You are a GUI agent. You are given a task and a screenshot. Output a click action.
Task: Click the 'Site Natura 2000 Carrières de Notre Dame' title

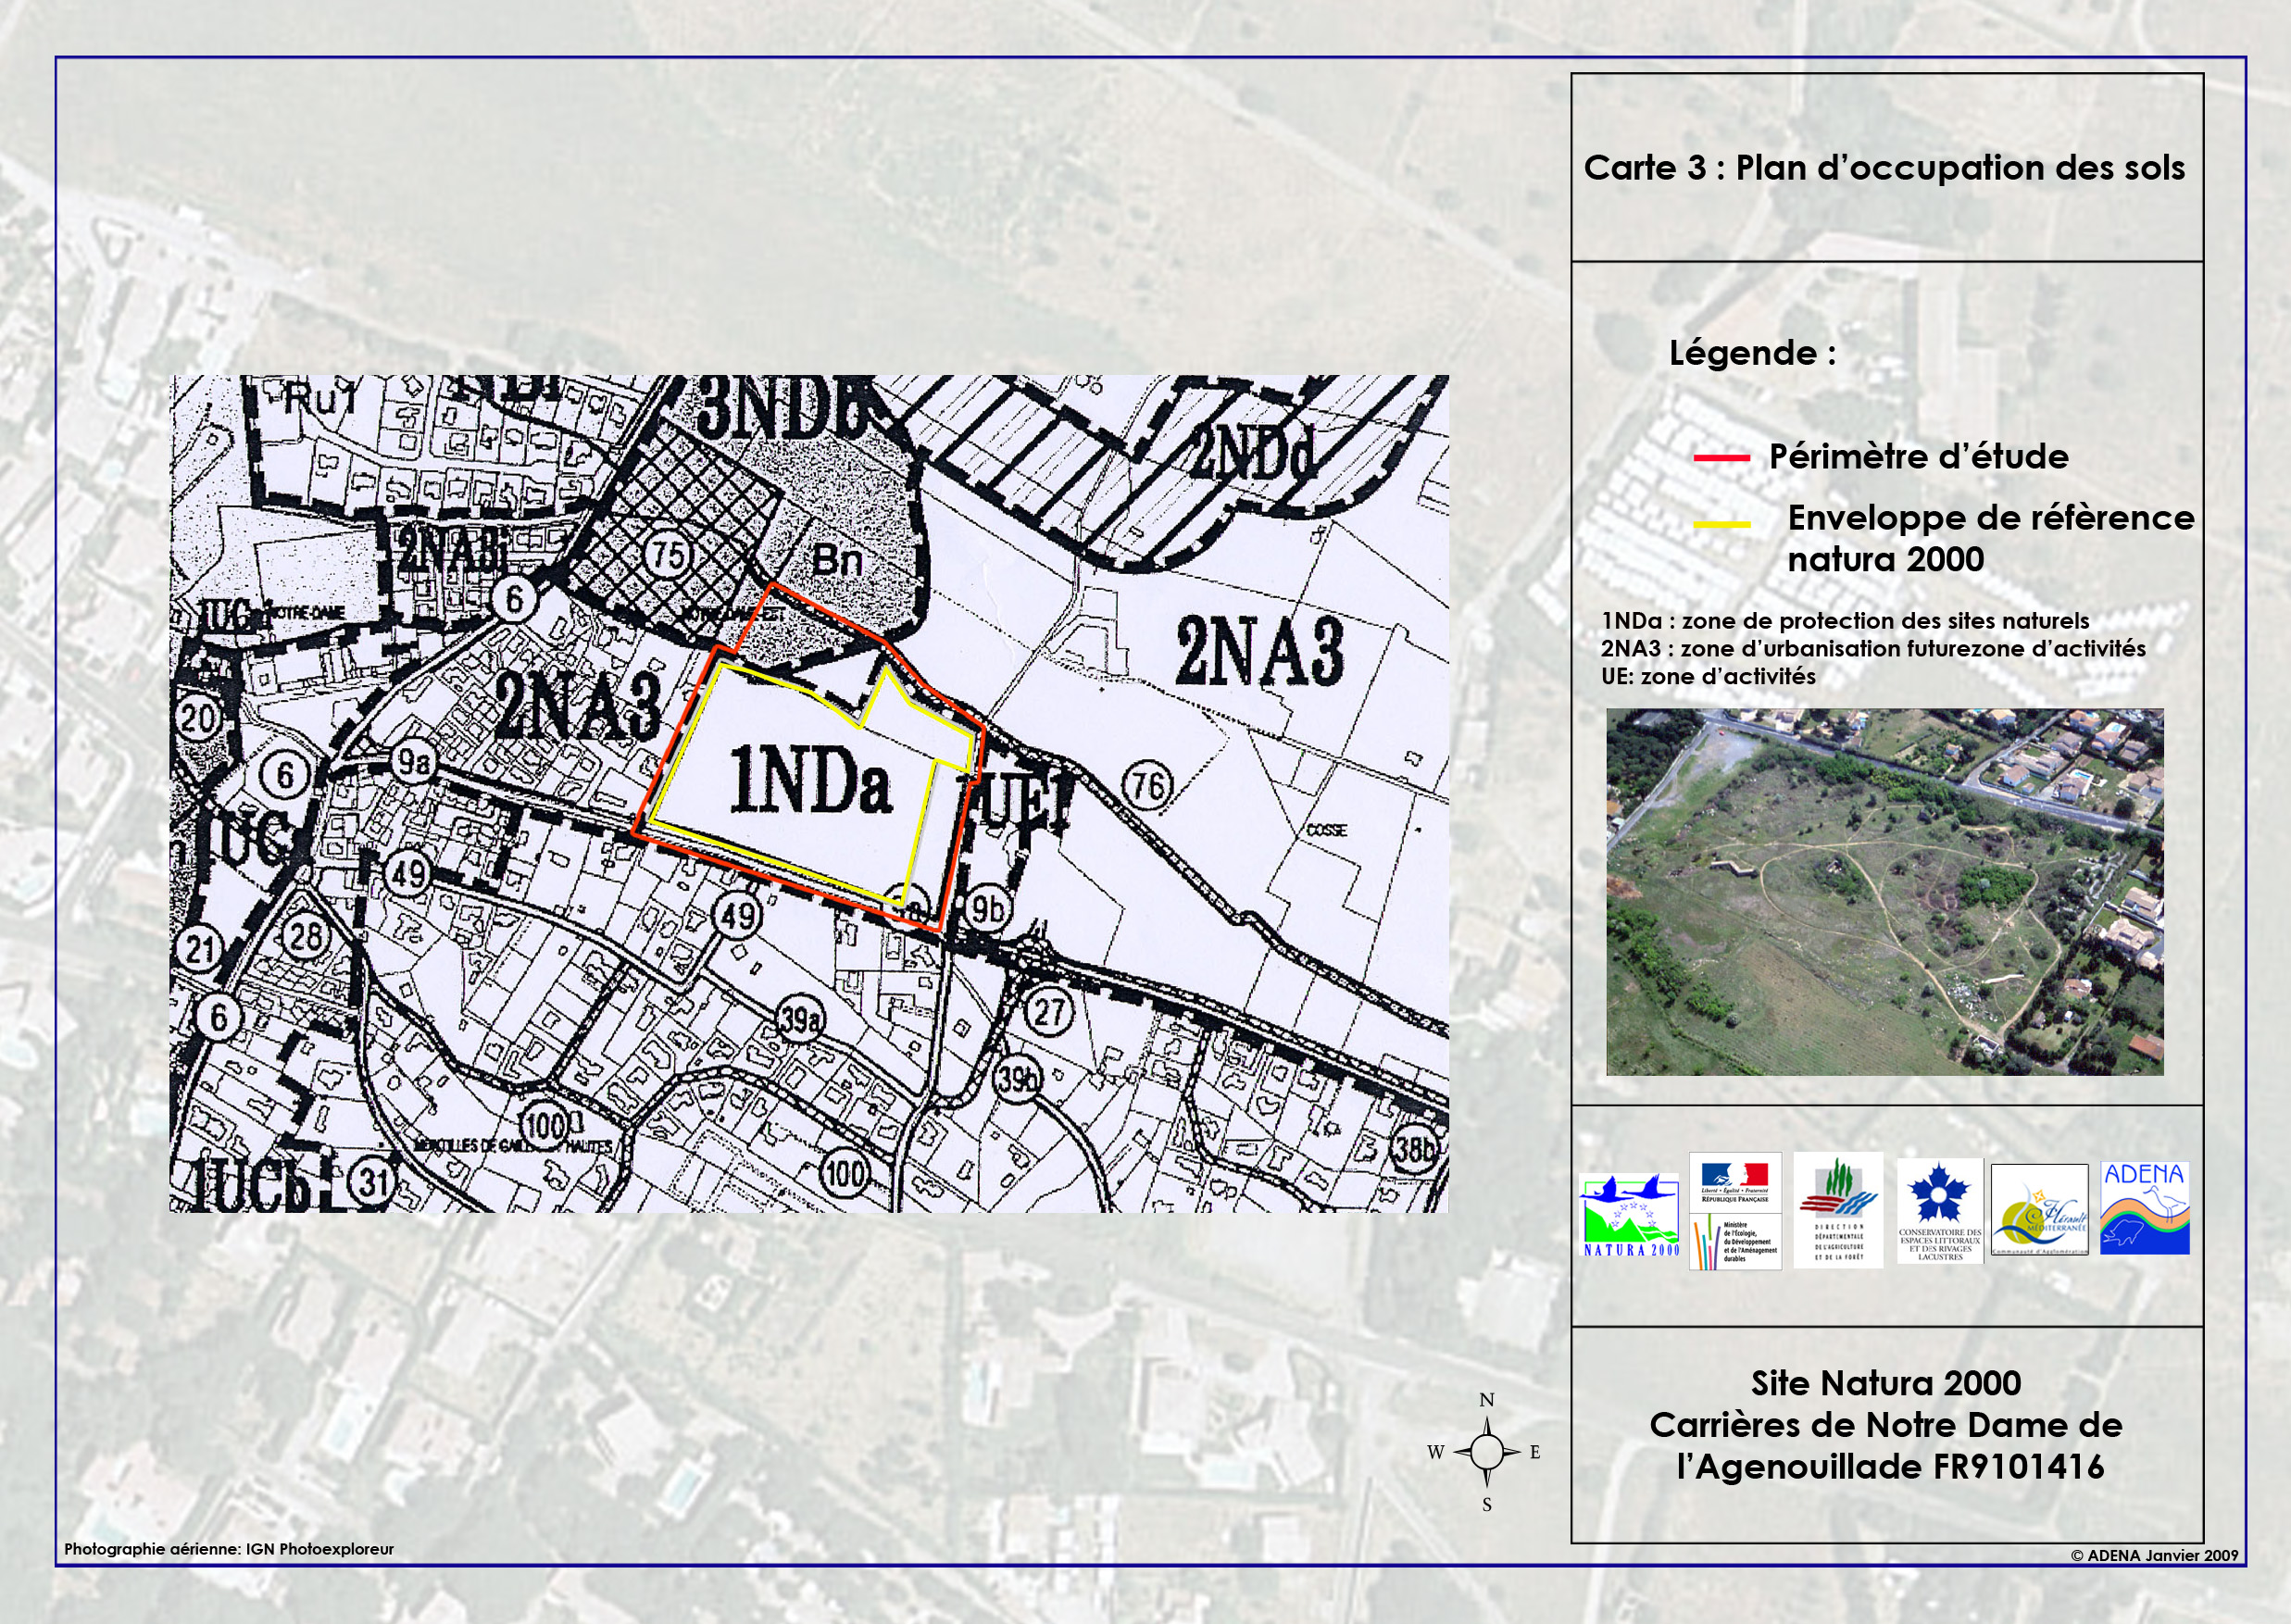click(1886, 1425)
